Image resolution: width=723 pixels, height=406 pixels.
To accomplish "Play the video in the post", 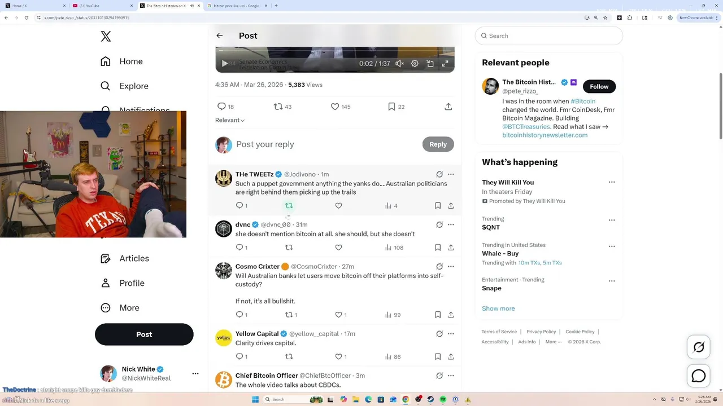I will click(x=224, y=64).
